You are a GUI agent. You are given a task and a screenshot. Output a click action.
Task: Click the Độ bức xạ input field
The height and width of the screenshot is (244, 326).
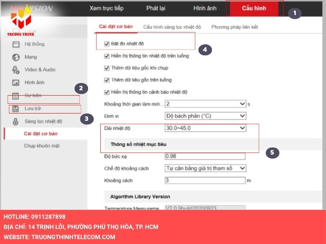pyautogui.click(x=205, y=156)
